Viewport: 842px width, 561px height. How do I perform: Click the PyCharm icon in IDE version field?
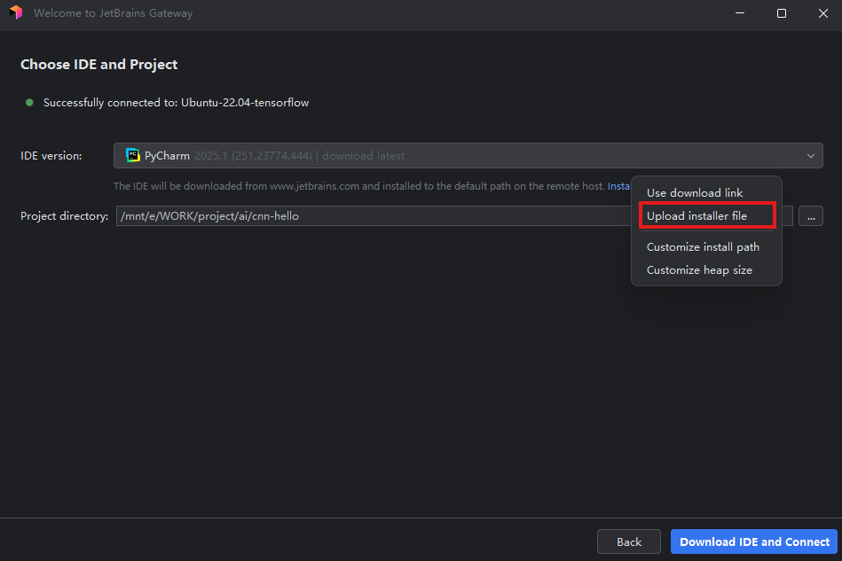132,155
